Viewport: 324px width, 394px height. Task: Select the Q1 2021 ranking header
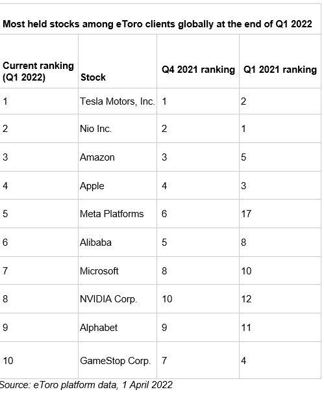coord(280,70)
